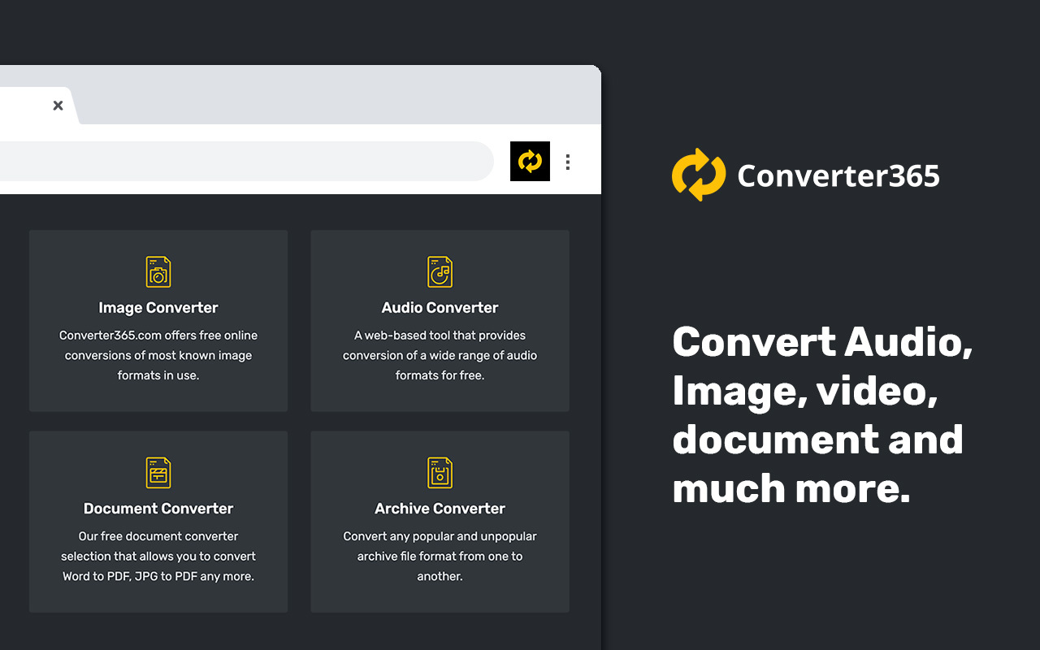Image resolution: width=1040 pixels, height=650 pixels.
Task: Click the headline 'Convert Audio, Image, video'
Action: click(822, 366)
